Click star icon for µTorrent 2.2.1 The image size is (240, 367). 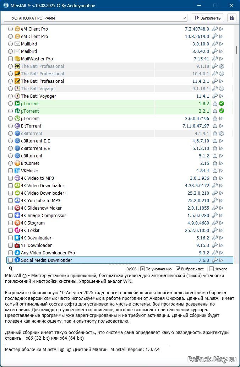coord(215,111)
